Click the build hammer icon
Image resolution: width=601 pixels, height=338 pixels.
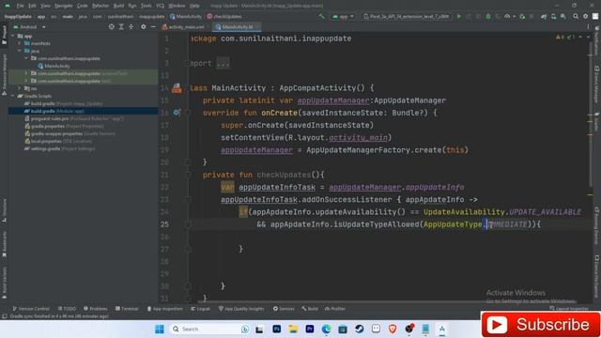[x=321, y=17]
